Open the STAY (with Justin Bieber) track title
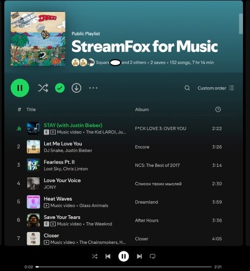 click(x=73, y=125)
